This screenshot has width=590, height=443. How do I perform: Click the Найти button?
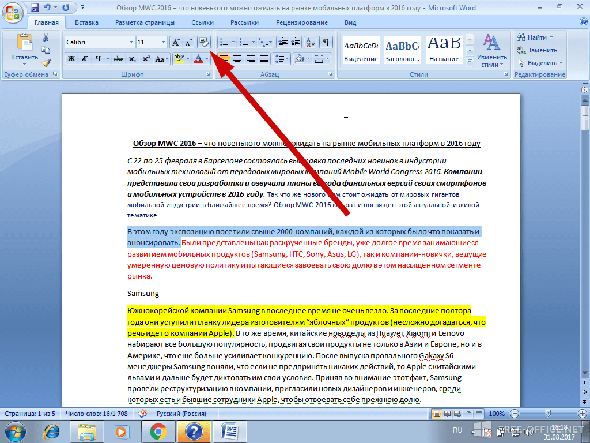[x=535, y=37]
